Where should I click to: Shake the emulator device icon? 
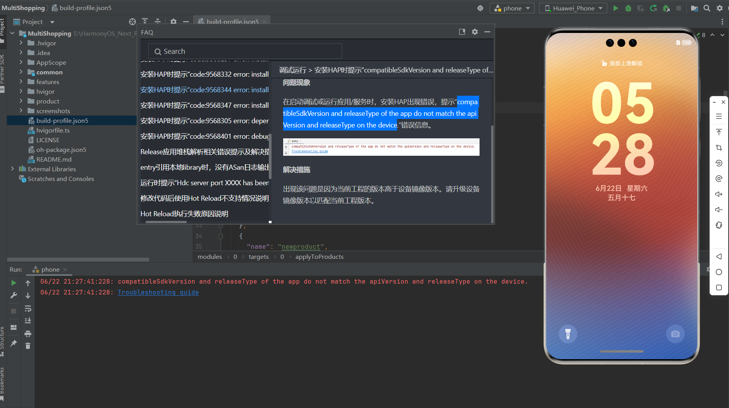click(x=719, y=225)
